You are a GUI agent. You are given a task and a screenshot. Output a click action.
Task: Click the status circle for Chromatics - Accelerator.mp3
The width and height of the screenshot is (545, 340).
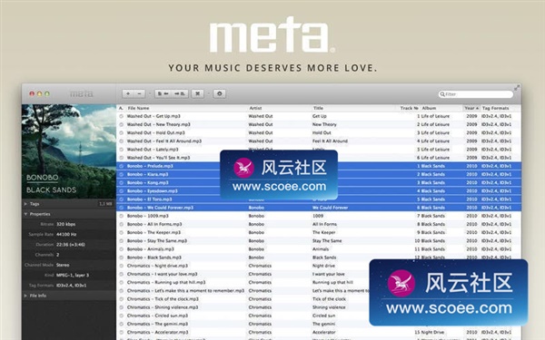122,333
